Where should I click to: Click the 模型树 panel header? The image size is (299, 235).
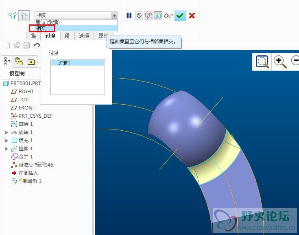point(17,73)
